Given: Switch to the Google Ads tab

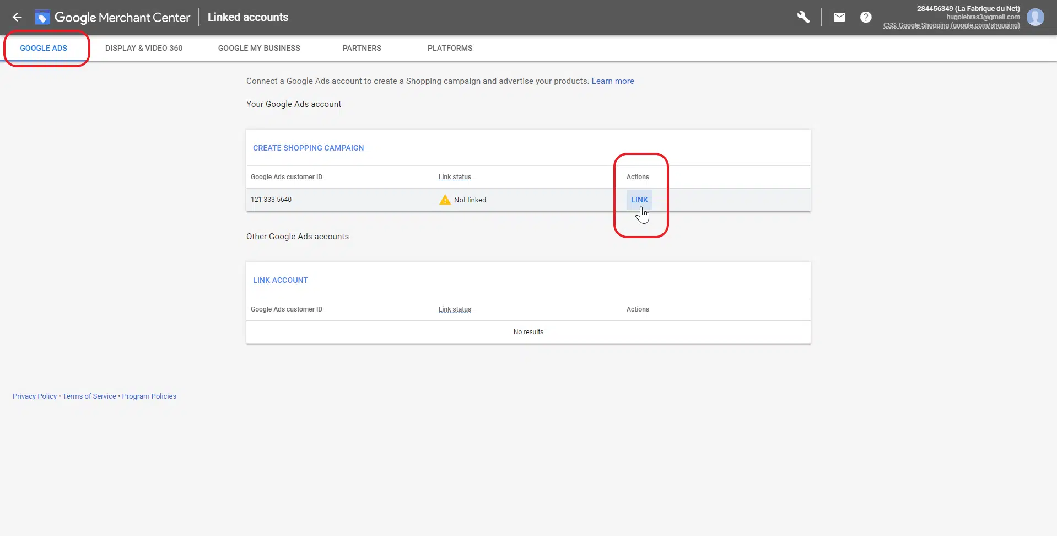Looking at the screenshot, I should click(44, 48).
